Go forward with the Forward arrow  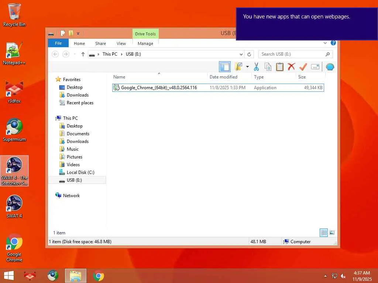point(66,54)
